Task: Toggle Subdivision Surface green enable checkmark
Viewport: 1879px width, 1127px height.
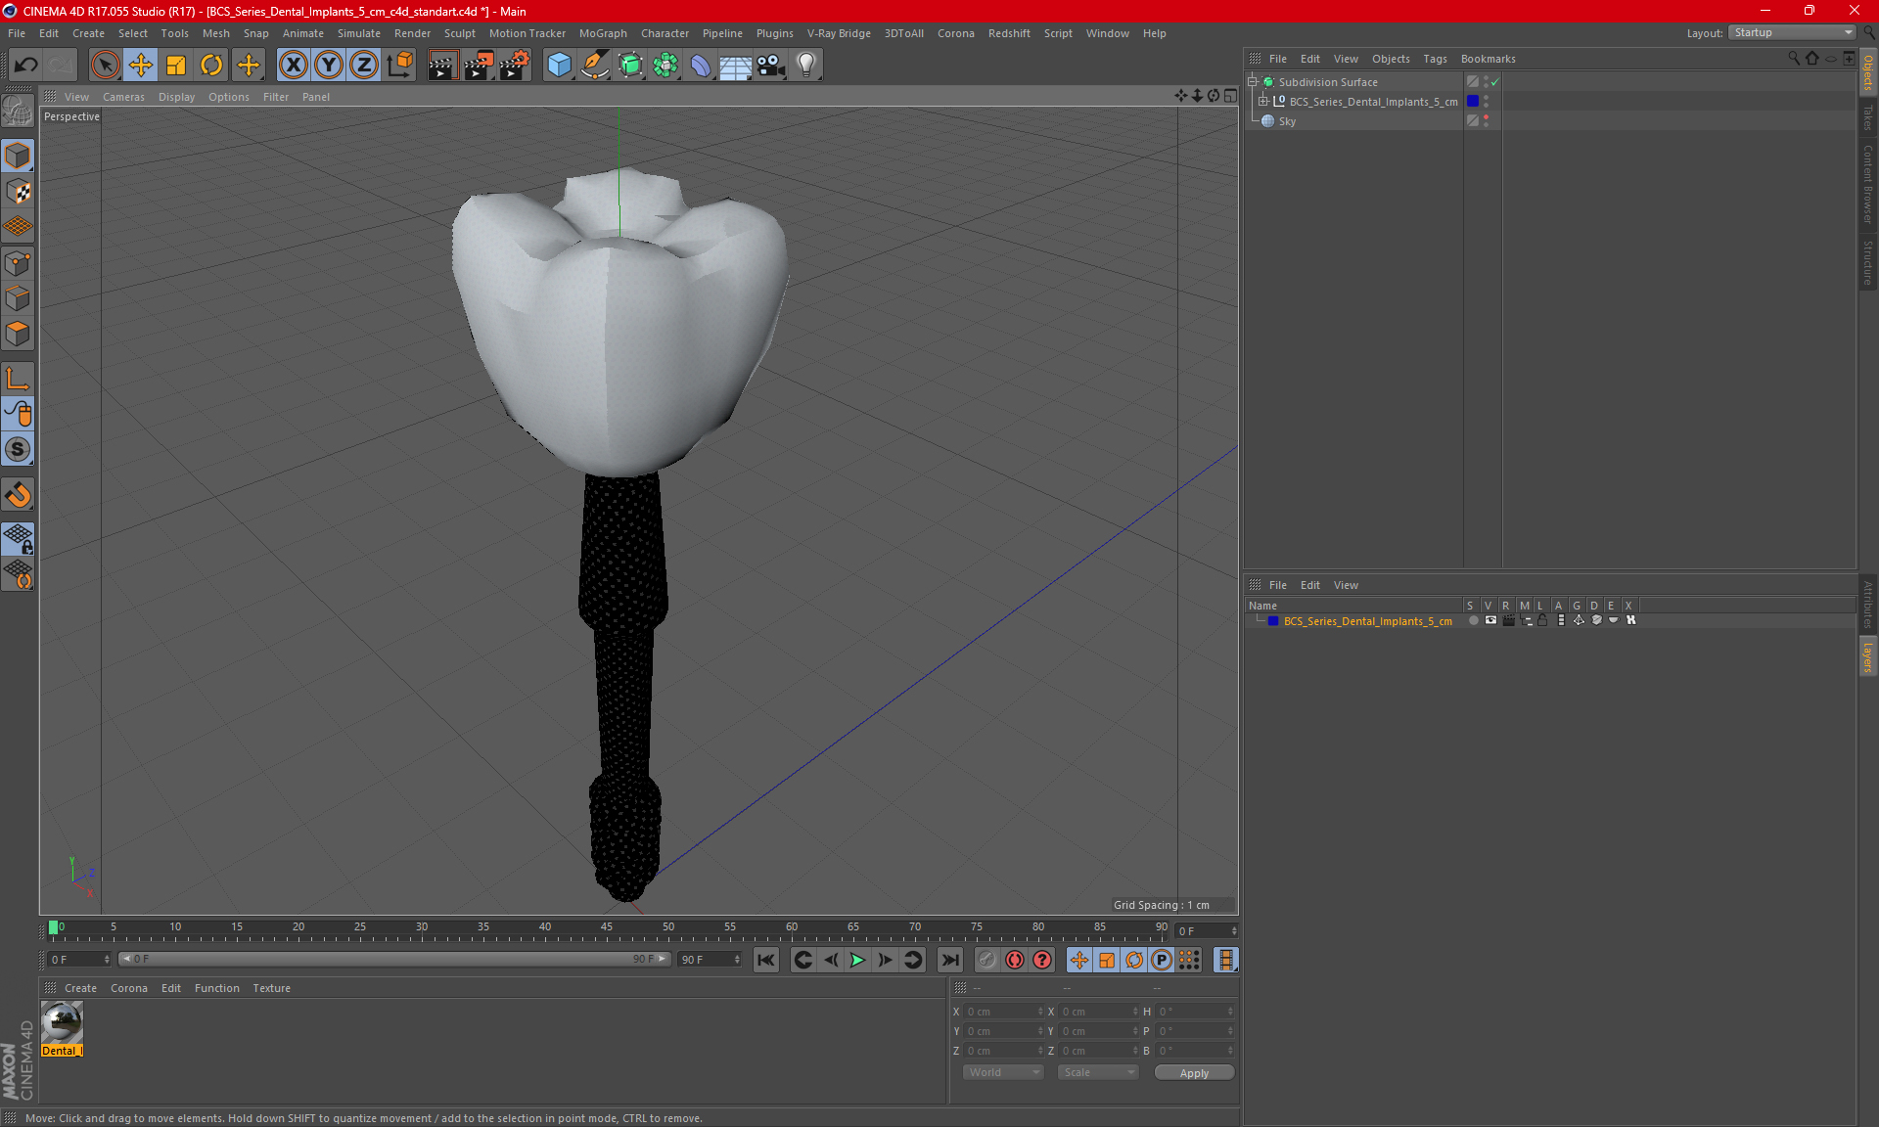Action: [1494, 82]
